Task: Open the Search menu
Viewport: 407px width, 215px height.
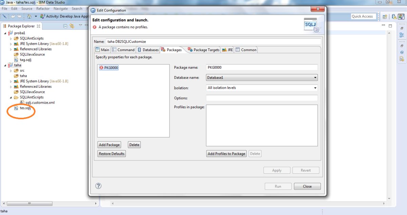Action: pos(77,8)
